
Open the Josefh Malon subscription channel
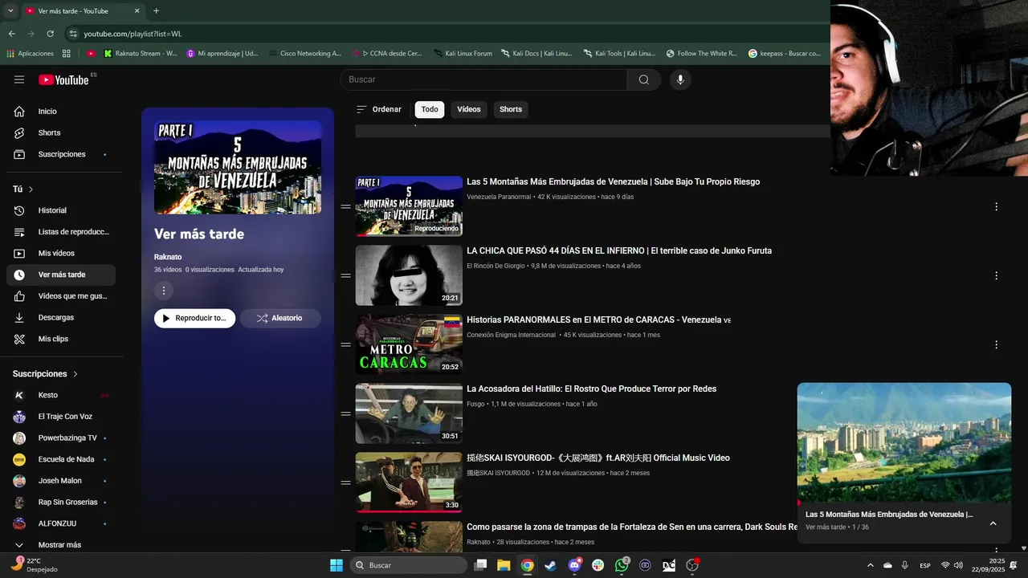pos(61,481)
